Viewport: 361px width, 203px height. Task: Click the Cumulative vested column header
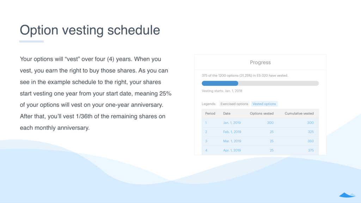point(299,113)
